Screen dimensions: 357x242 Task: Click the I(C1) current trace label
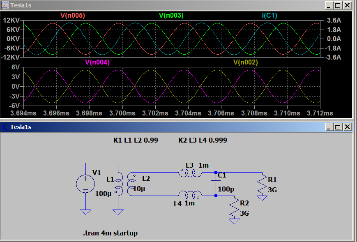[x=269, y=16]
